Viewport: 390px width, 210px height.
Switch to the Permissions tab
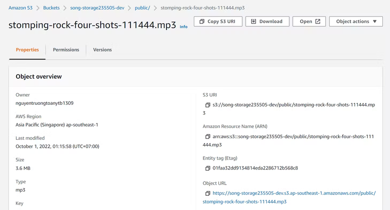click(66, 50)
